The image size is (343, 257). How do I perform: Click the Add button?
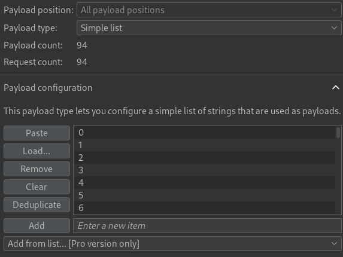(x=37, y=225)
